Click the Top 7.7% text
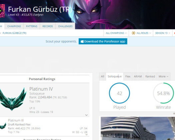The image size is (175, 140). pyautogui.click(x=14, y=132)
